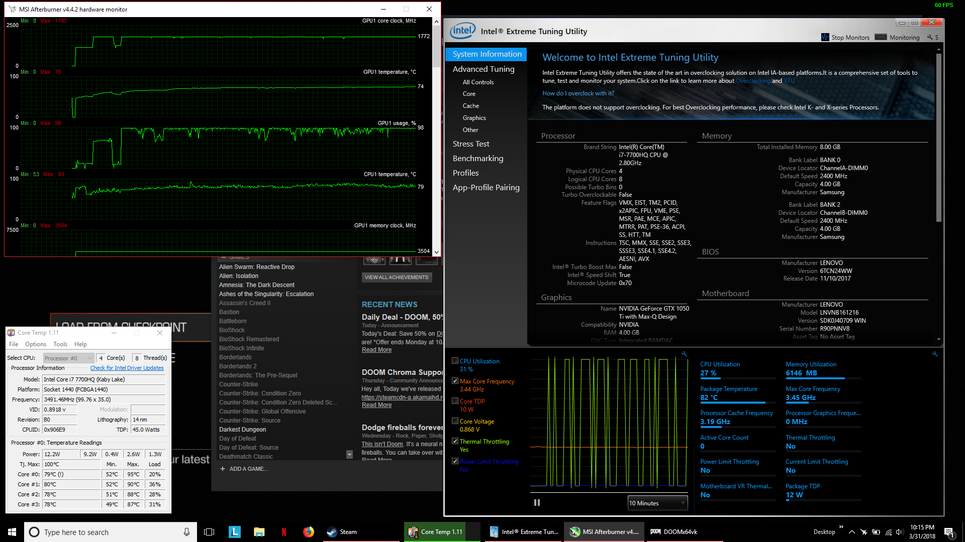
Task: Click the Stop Monitors icon
Action: coord(825,37)
